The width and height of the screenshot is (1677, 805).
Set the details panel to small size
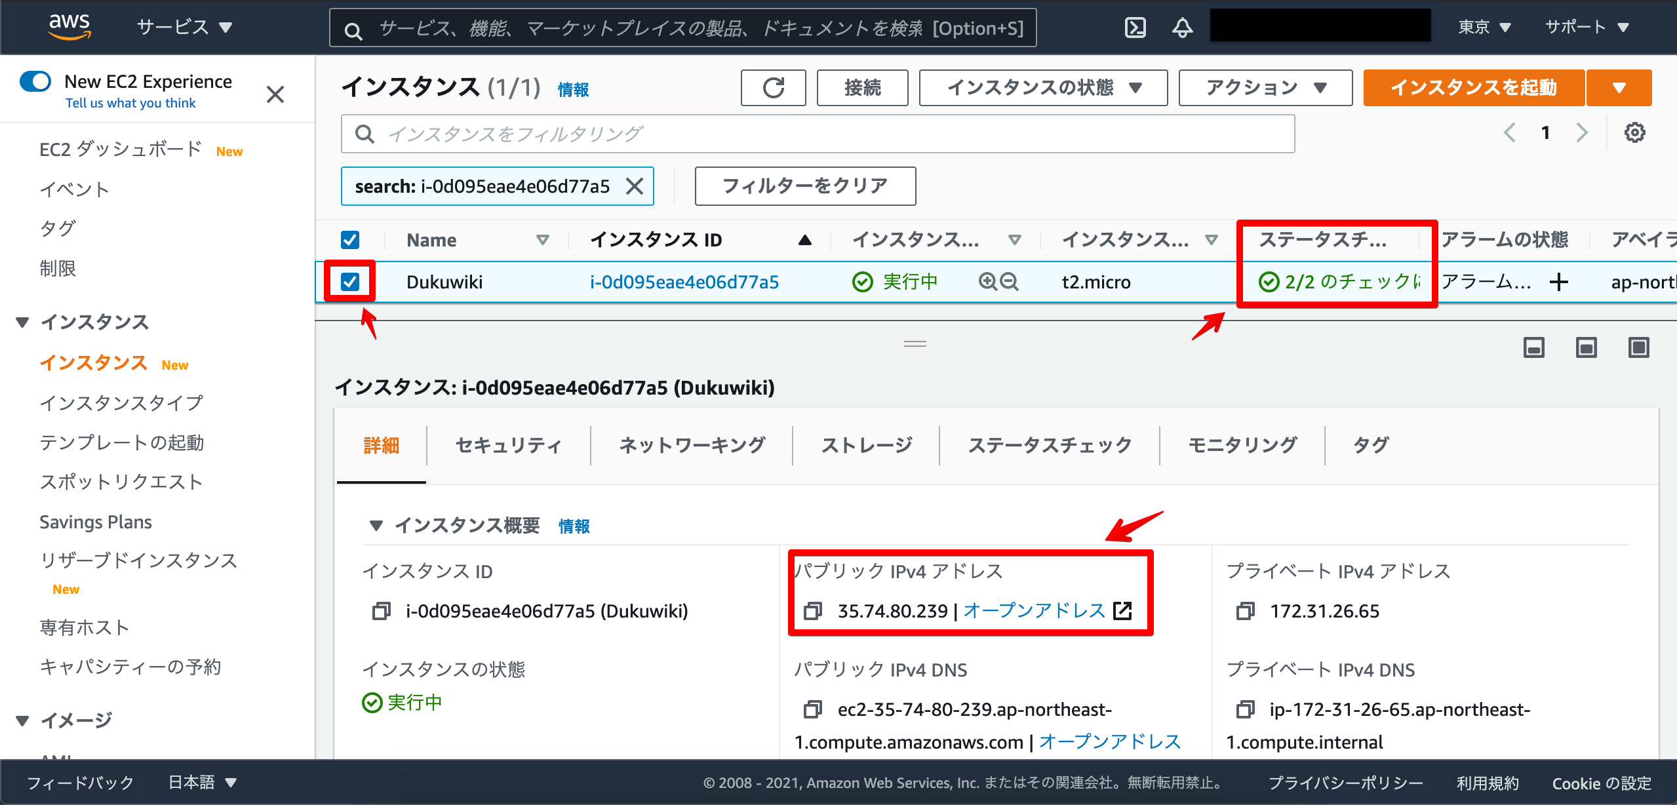pos(1534,347)
